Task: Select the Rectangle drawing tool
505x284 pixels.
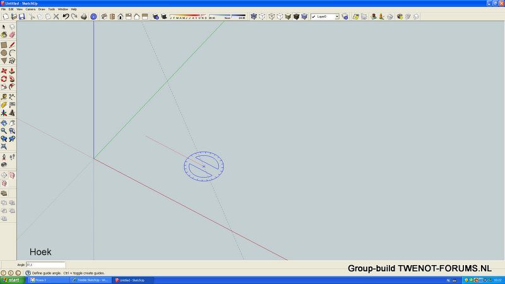Action: [4, 45]
